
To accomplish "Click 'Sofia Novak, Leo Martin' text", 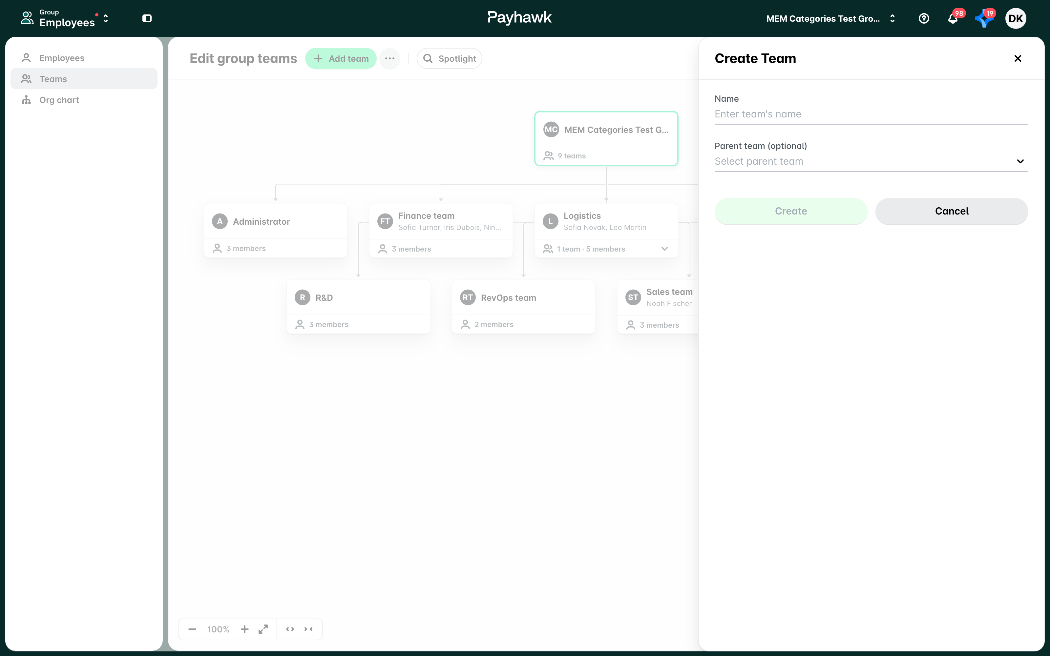I will [x=605, y=227].
